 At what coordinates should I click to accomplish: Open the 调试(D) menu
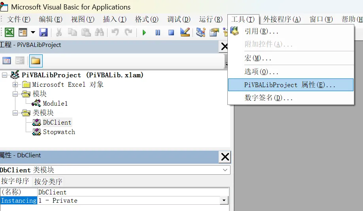(x=179, y=19)
